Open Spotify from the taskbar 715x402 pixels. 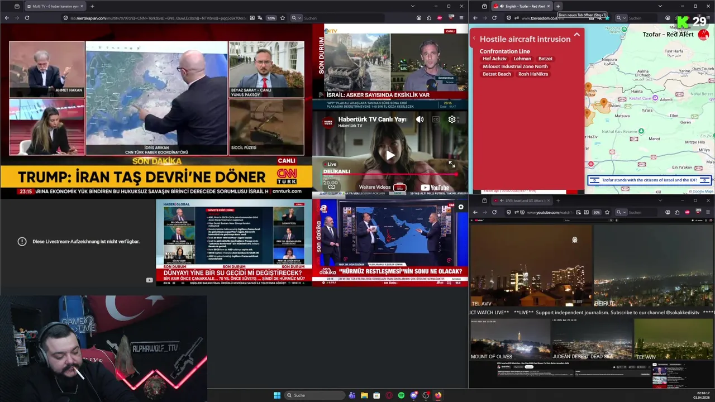[x=401, y=395]
